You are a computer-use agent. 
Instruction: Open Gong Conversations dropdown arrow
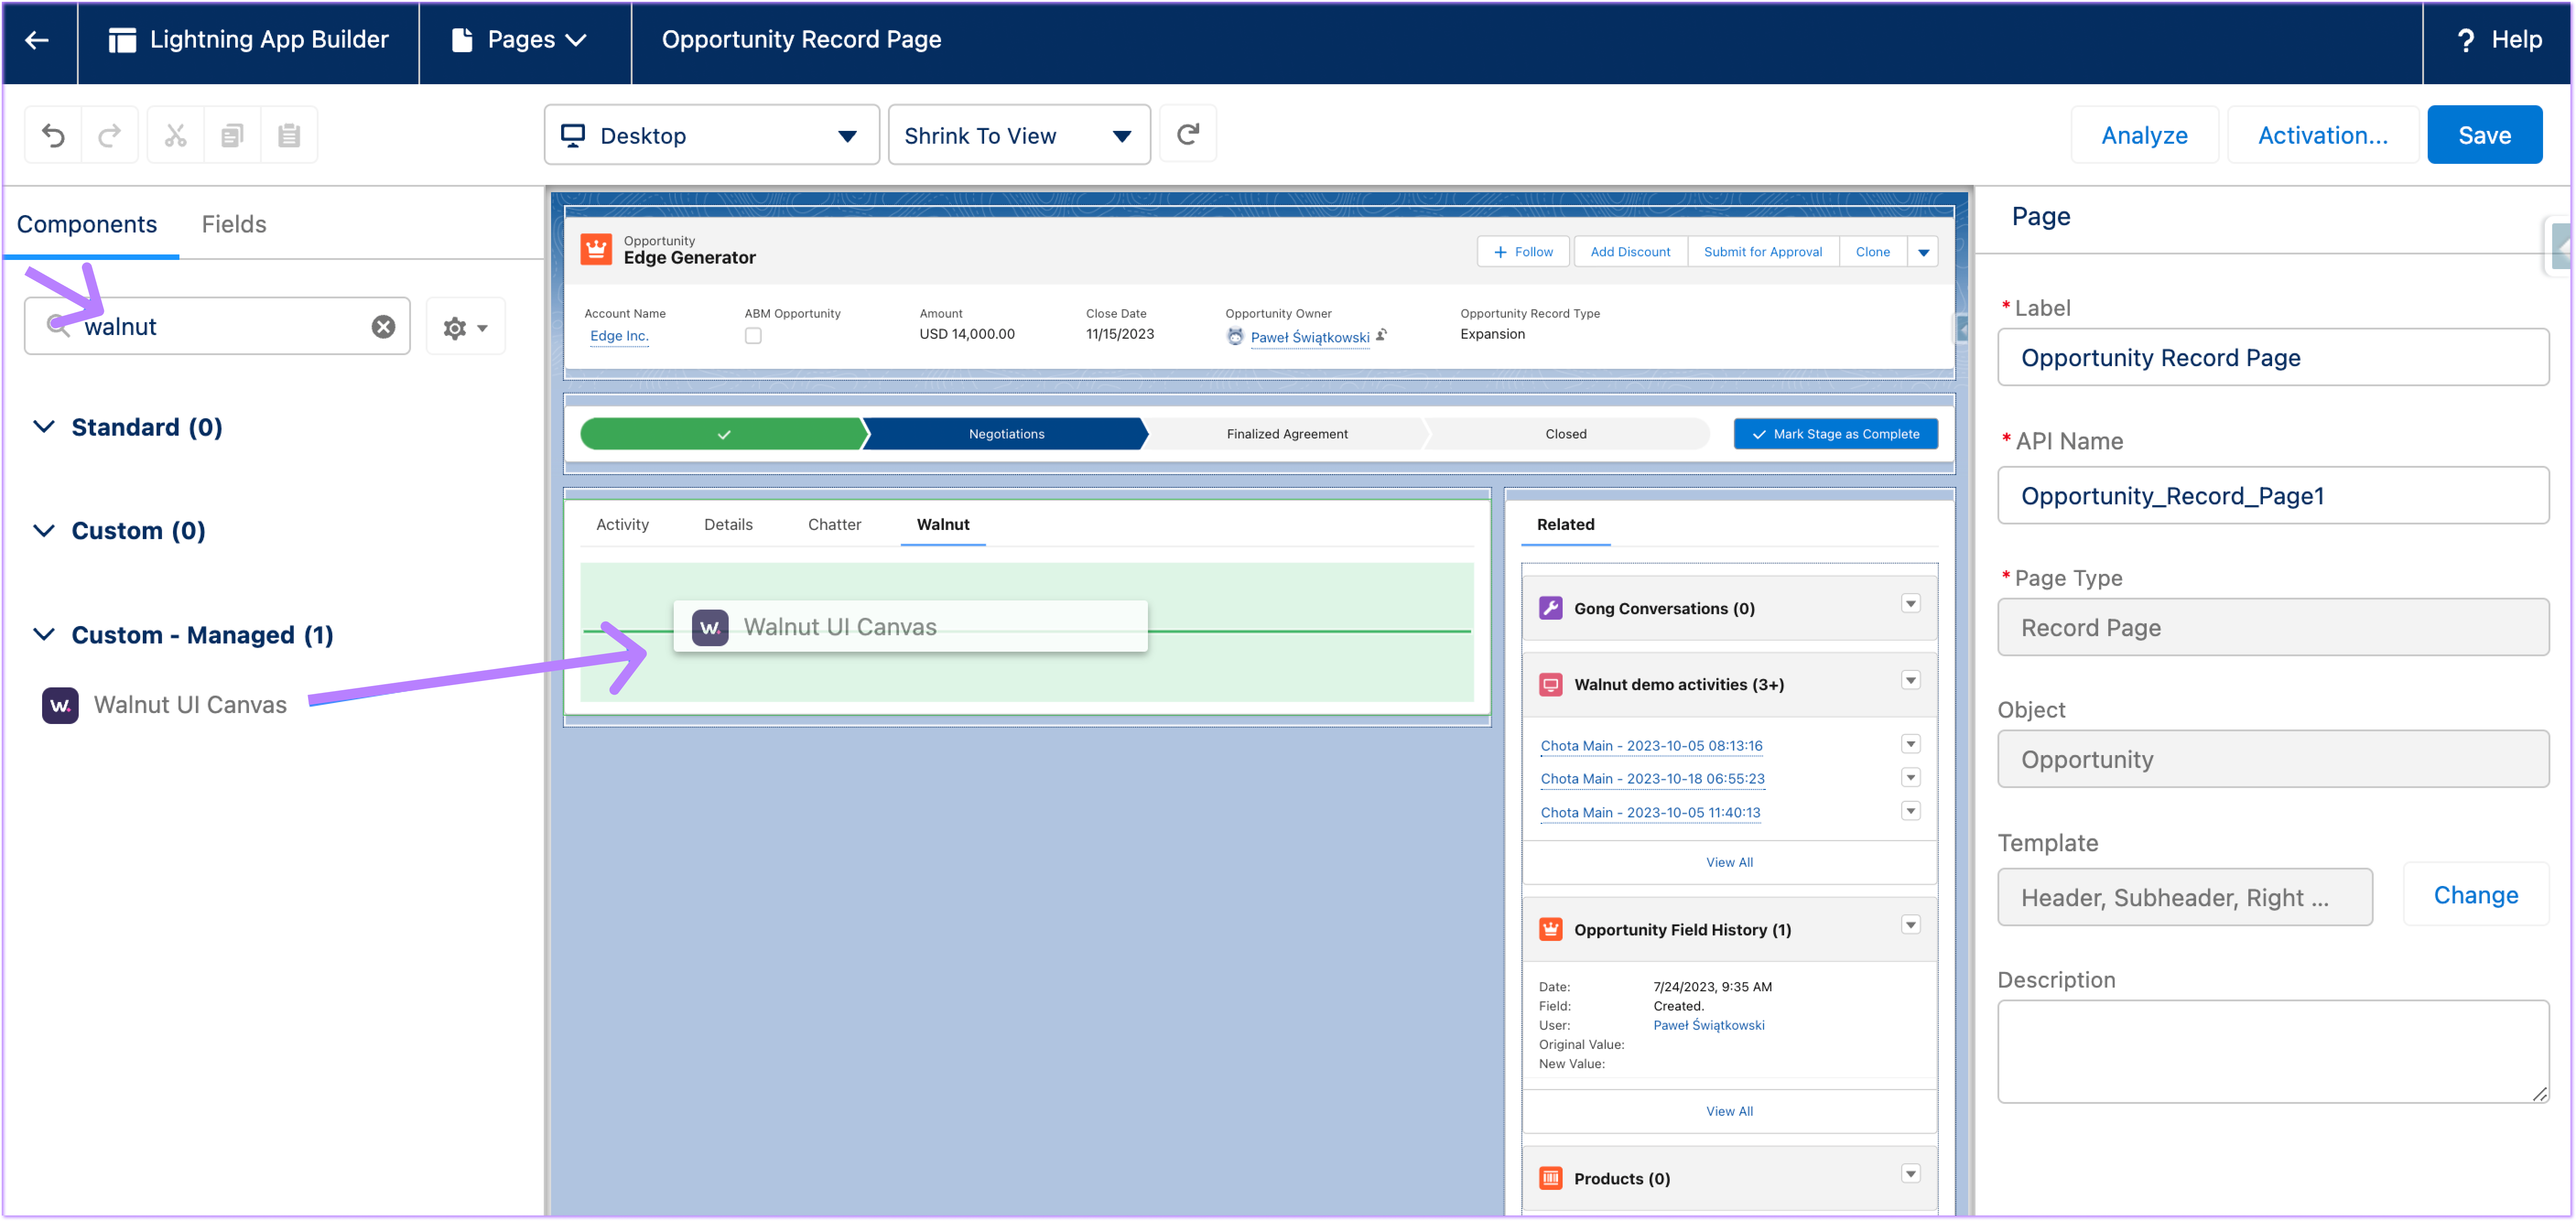pos(1910,604)
